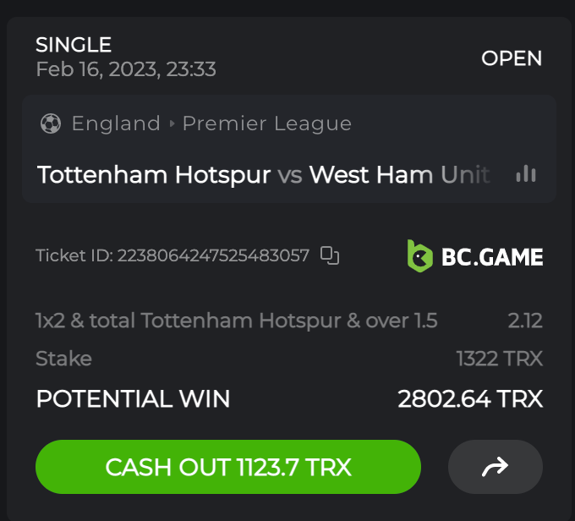Viewport: 575px width, 521px height.
Task: Open the Premier League breadcrumb link
Action: coord(267,123)
